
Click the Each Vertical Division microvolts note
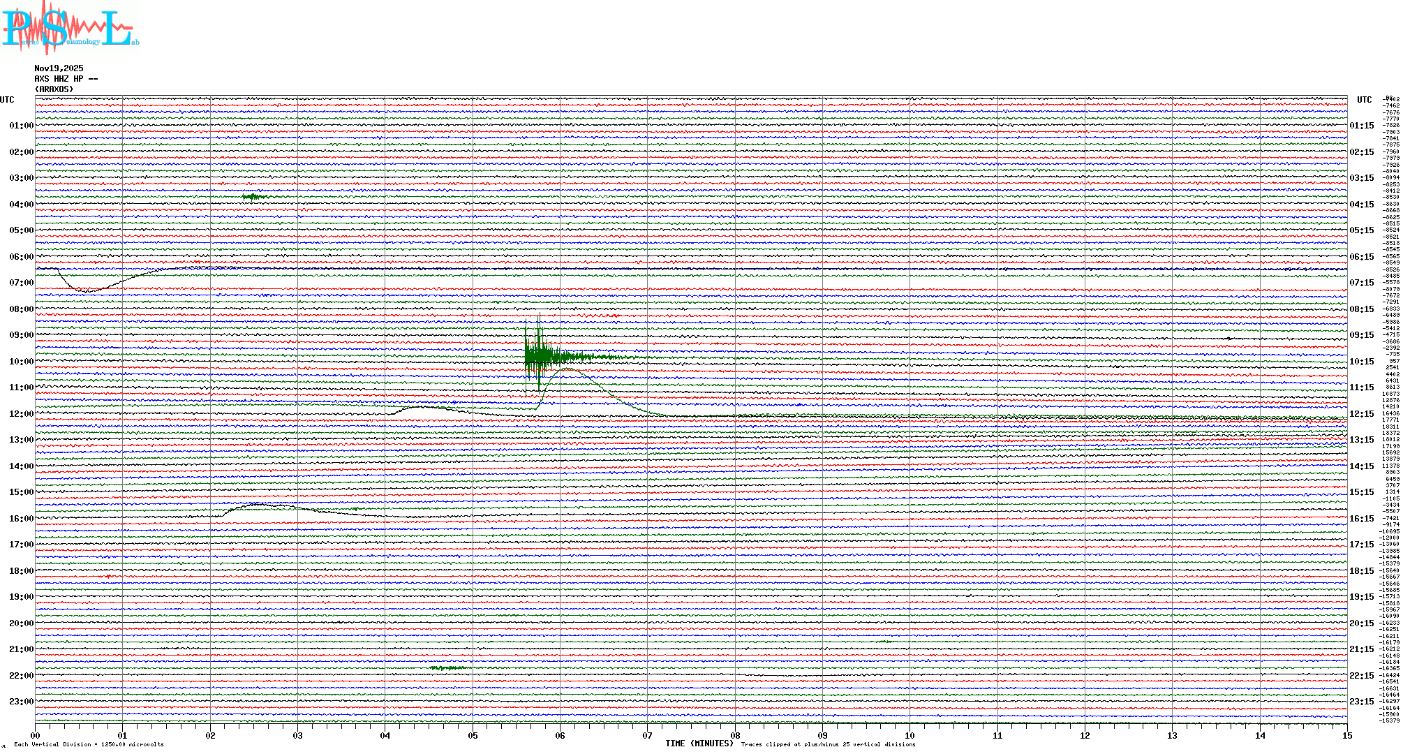click(89, 744)
